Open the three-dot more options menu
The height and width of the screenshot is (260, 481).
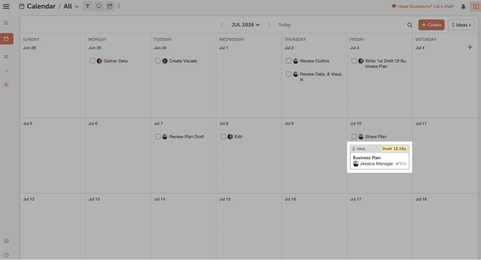click(x=119, y=7)
